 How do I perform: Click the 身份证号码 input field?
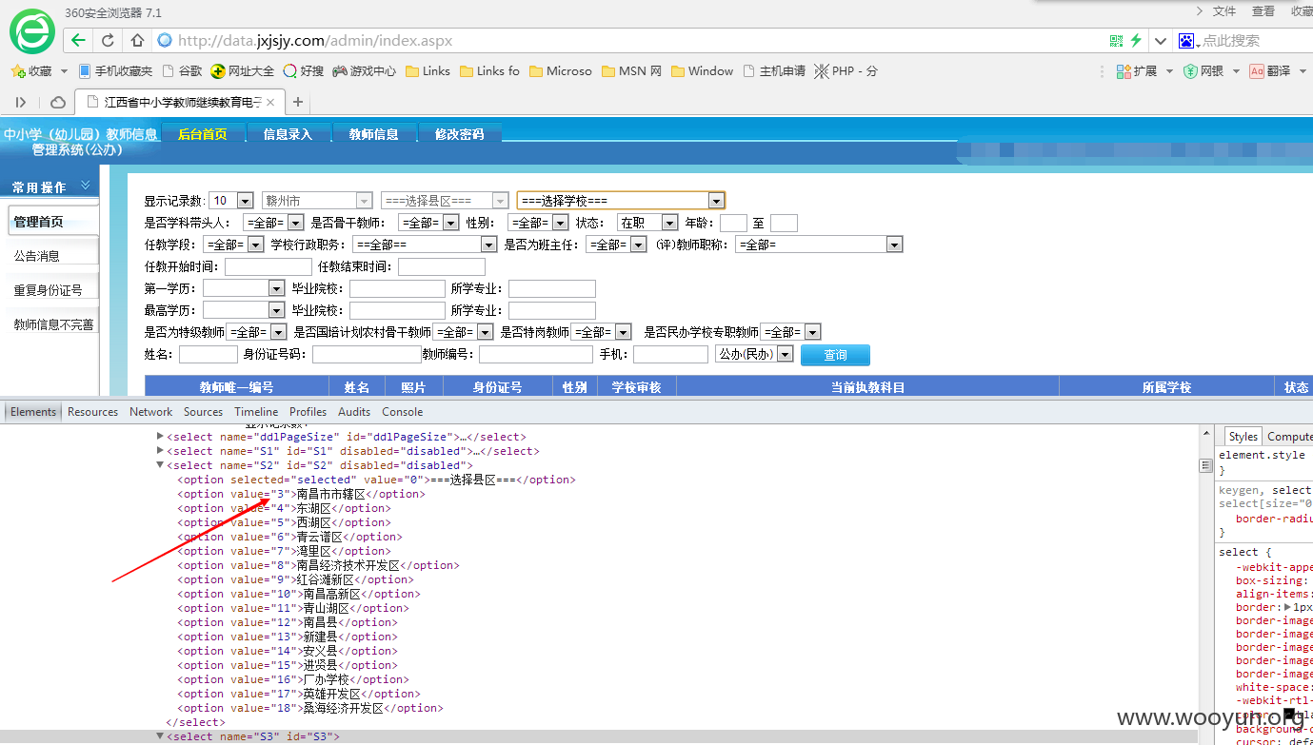click(x=367, y=354)
